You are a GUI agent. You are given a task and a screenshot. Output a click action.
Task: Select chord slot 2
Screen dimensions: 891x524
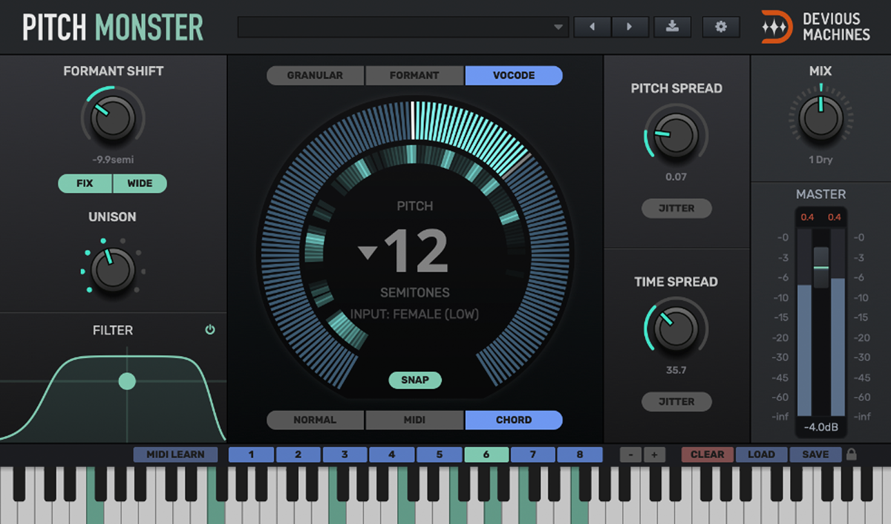pyautogui.click(x=298, y=454)
